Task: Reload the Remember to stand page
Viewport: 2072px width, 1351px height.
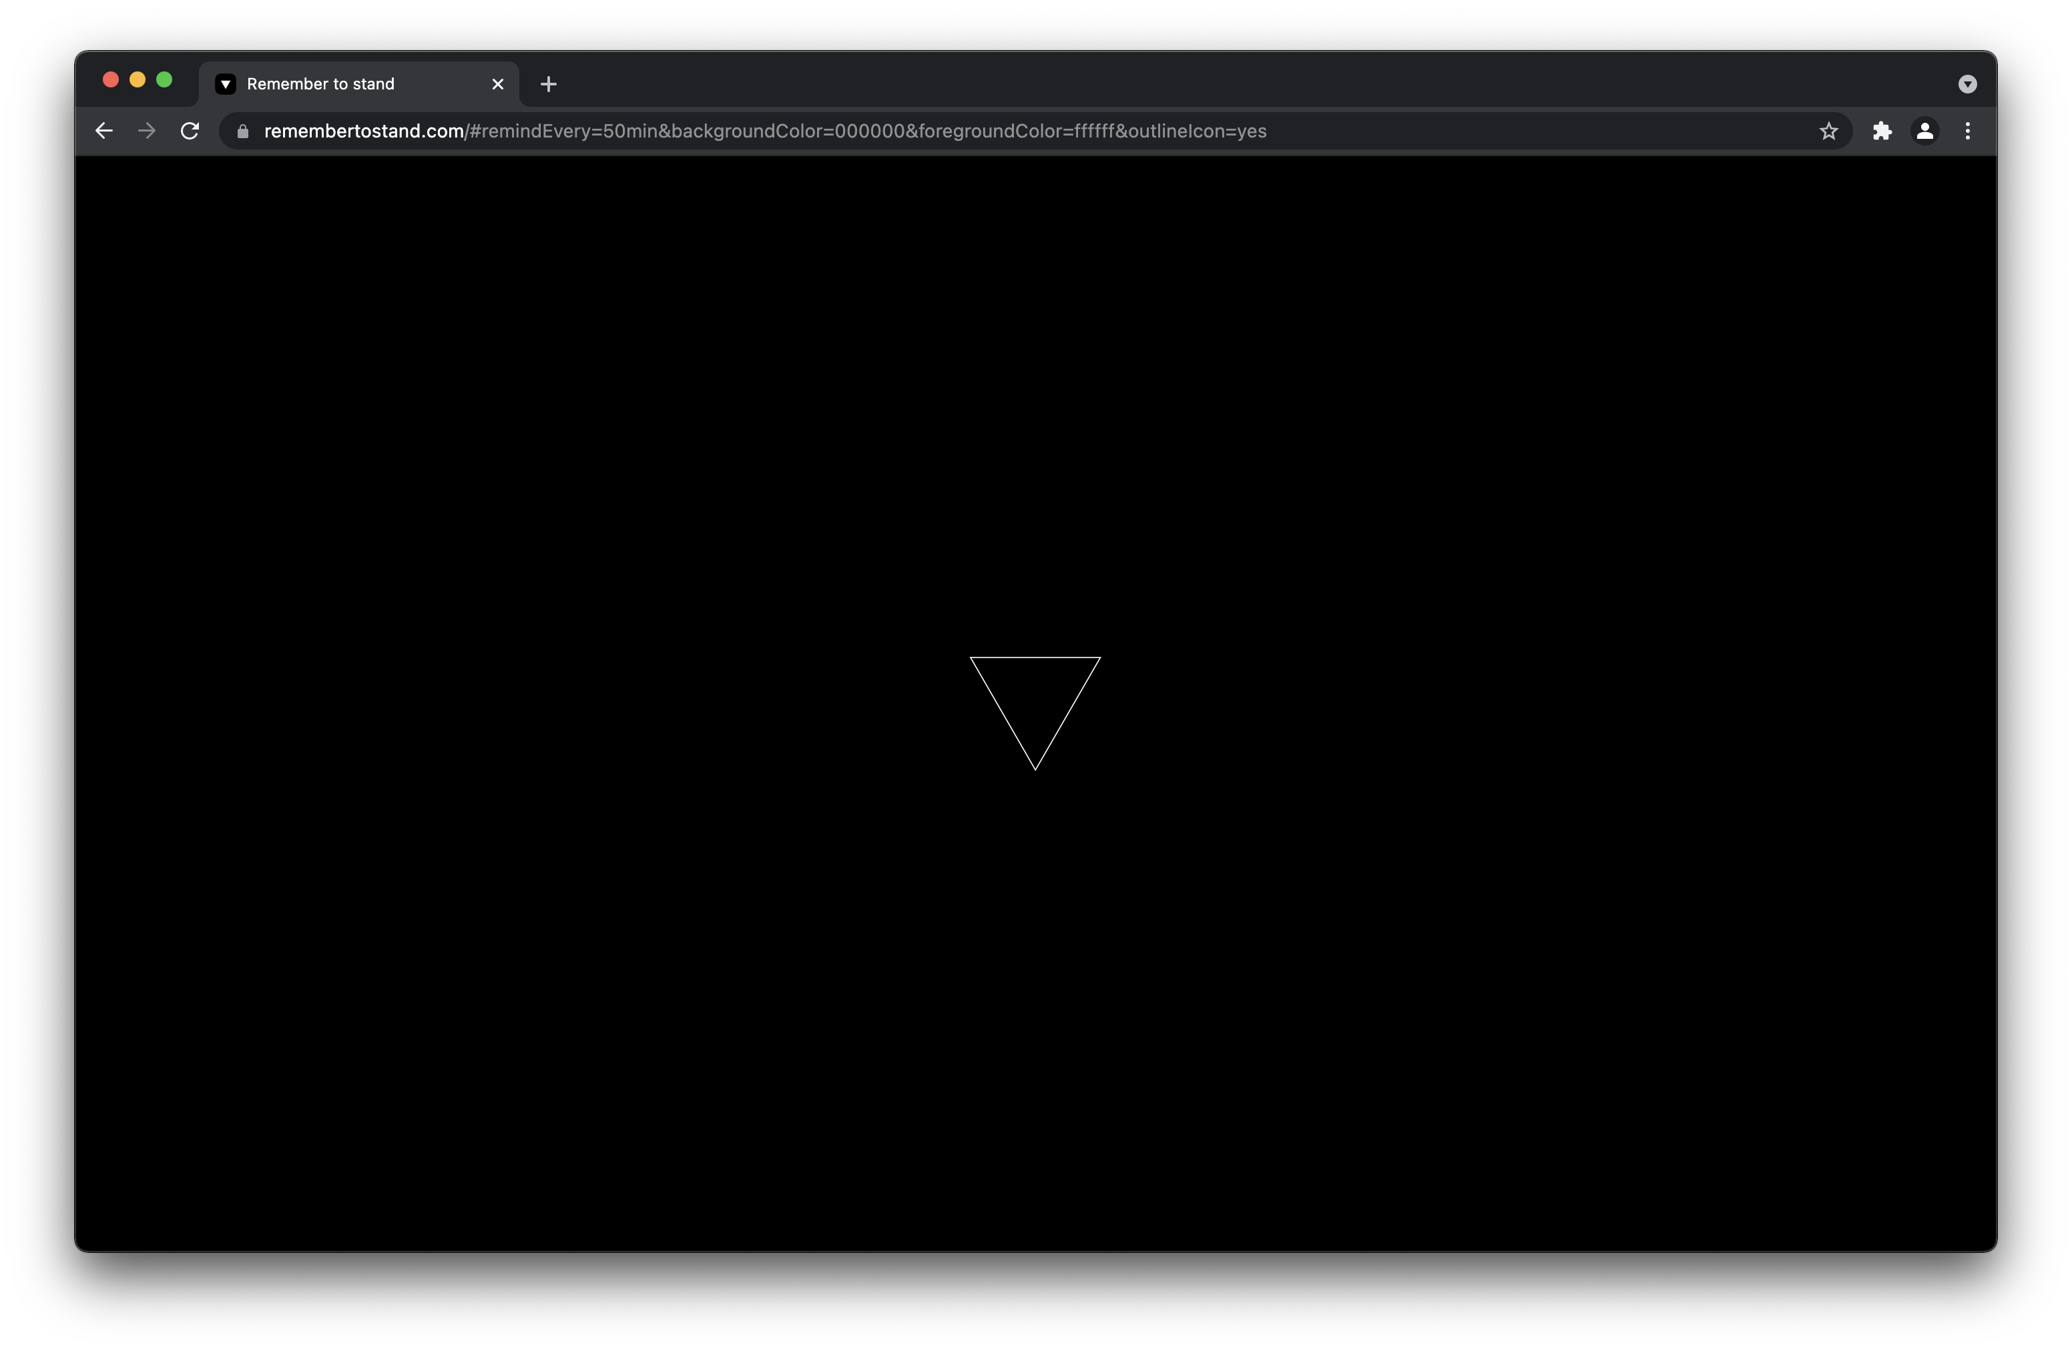Action: coord(189,131)
